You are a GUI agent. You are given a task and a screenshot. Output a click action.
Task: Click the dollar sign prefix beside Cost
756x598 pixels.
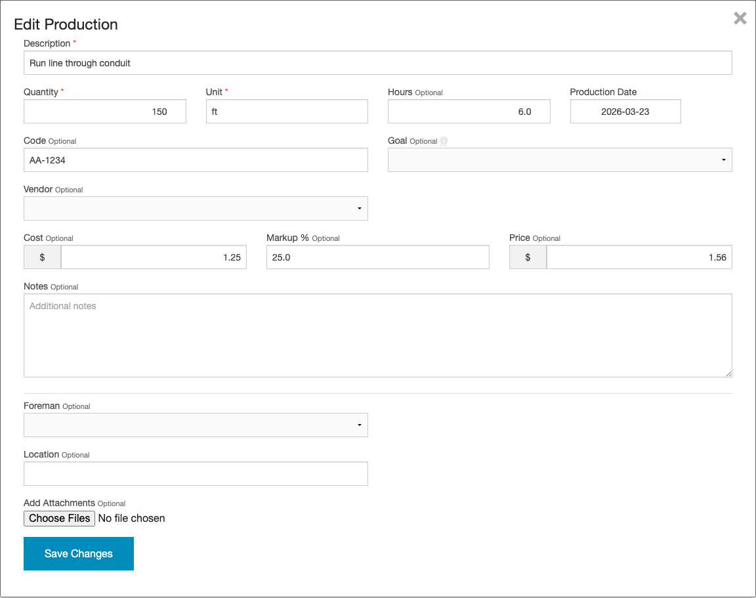(41, 257)
